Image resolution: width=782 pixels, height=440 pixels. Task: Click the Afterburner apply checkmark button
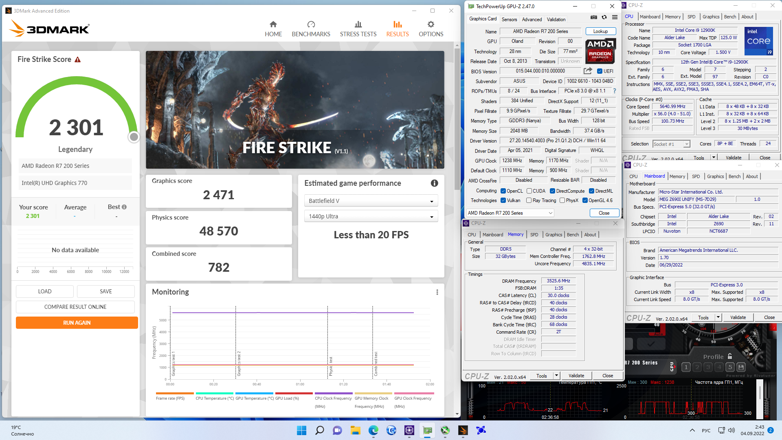651,344
